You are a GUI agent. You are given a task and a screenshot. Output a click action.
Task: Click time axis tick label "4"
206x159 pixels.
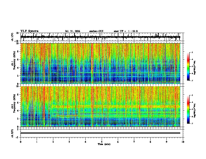click(86, 142)
